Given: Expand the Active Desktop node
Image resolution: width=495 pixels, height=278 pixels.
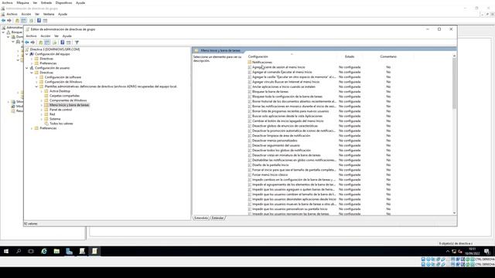Looking at the screenshot, I should (x=42, y=91).
